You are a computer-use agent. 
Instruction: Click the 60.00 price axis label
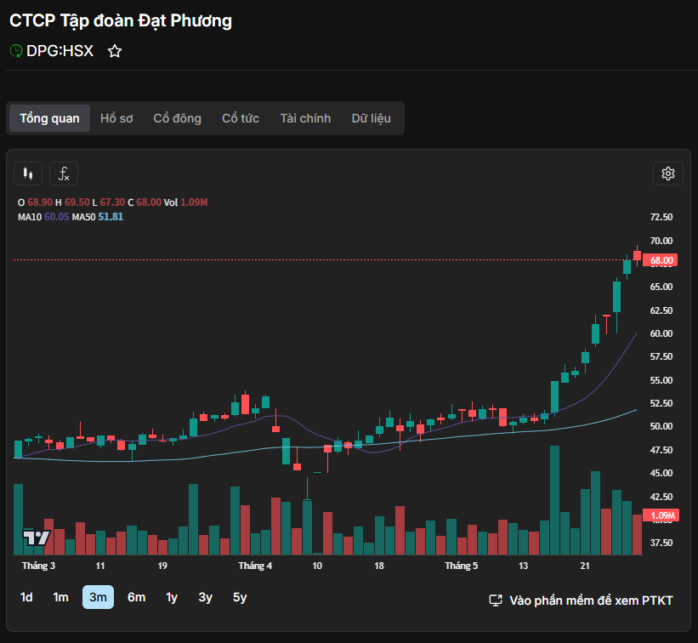click(x=661, y=333)
